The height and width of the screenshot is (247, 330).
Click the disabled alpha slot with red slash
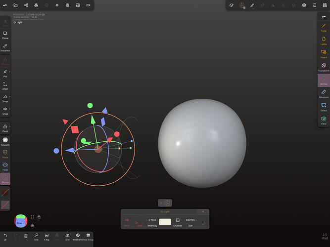coord(5,205)
